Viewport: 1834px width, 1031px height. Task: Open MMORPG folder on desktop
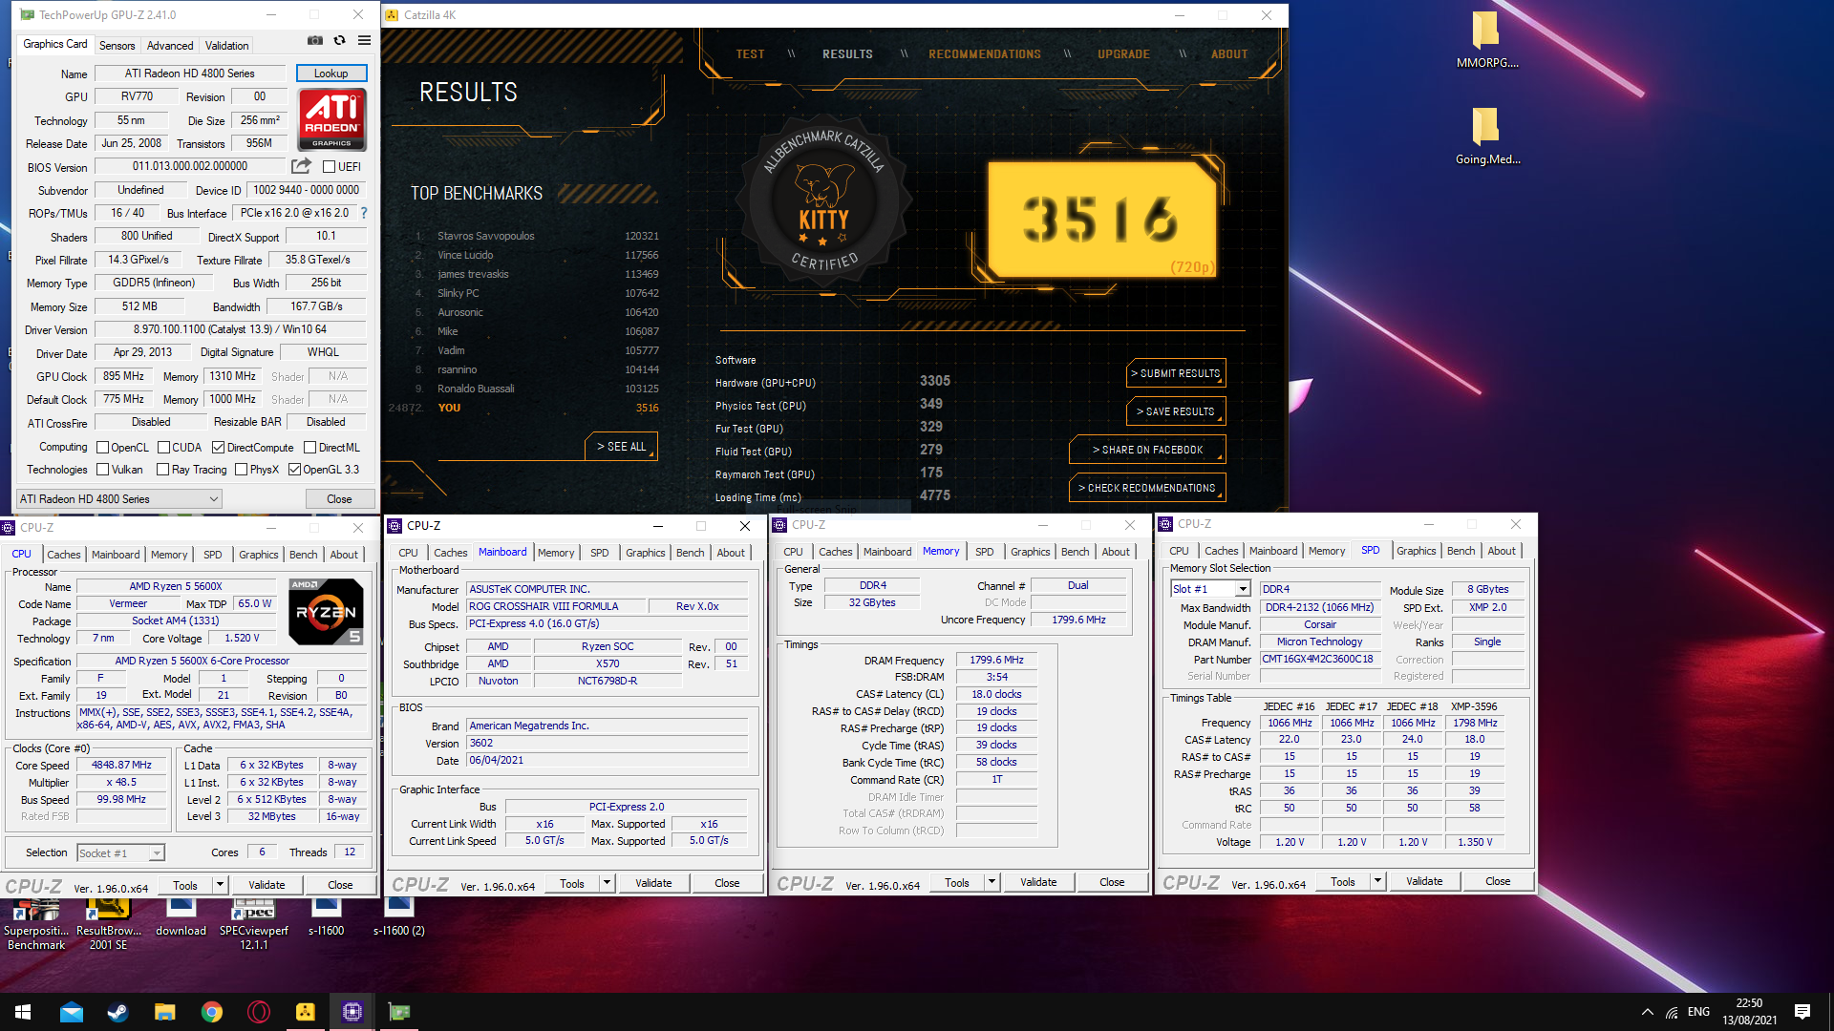(1487, 40)
